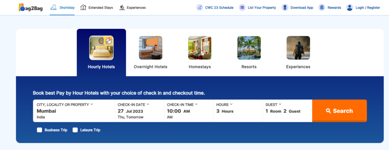Click the Bag2Bag logo
389x150 pixels.
click(30, 8)
